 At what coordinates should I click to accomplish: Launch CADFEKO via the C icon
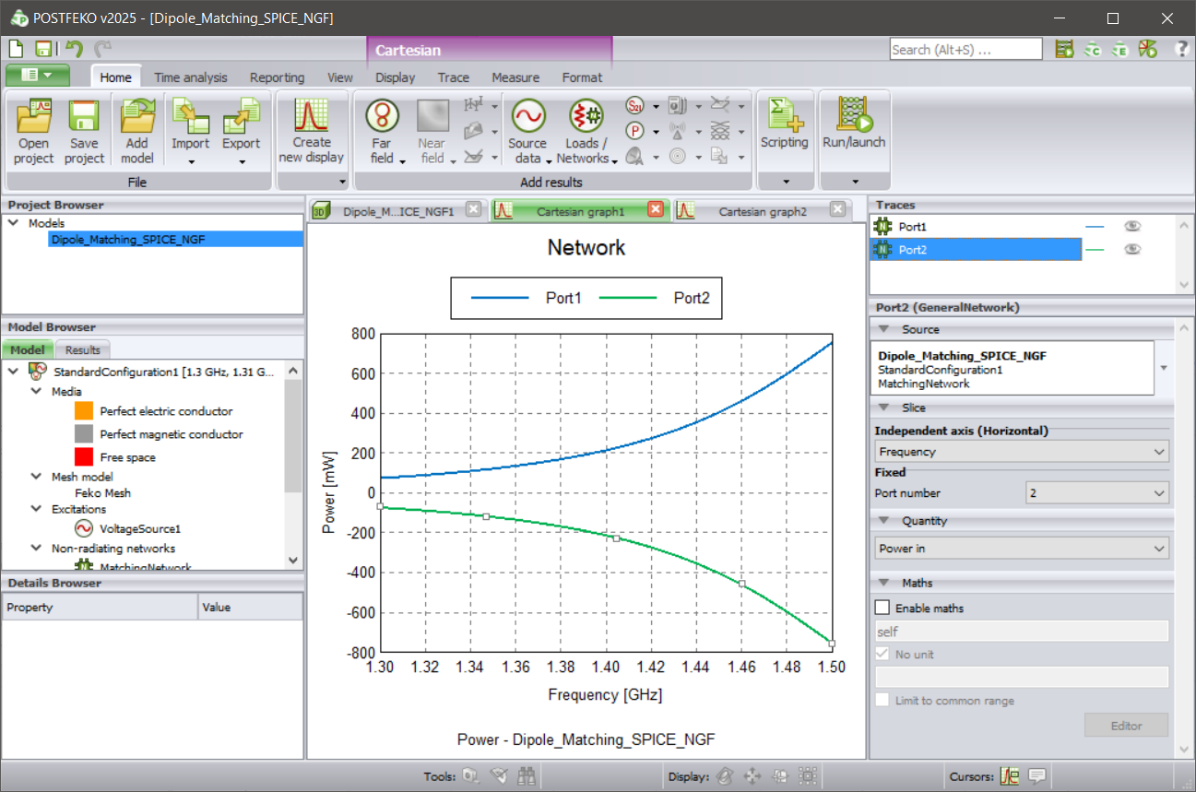pyautogui.click(x=1093, y=49)
